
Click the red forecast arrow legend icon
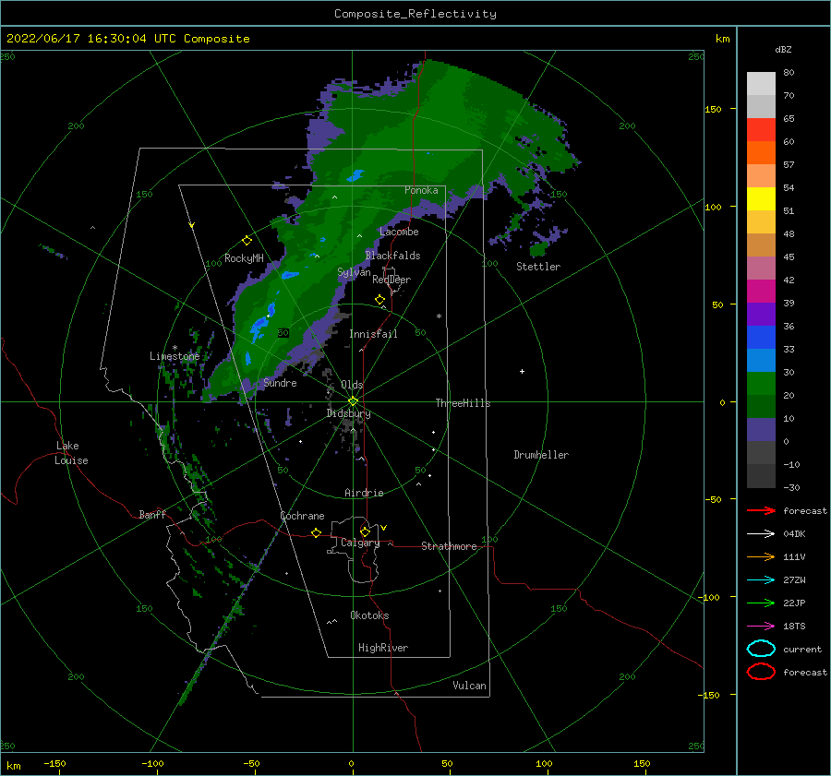[761, 510]
